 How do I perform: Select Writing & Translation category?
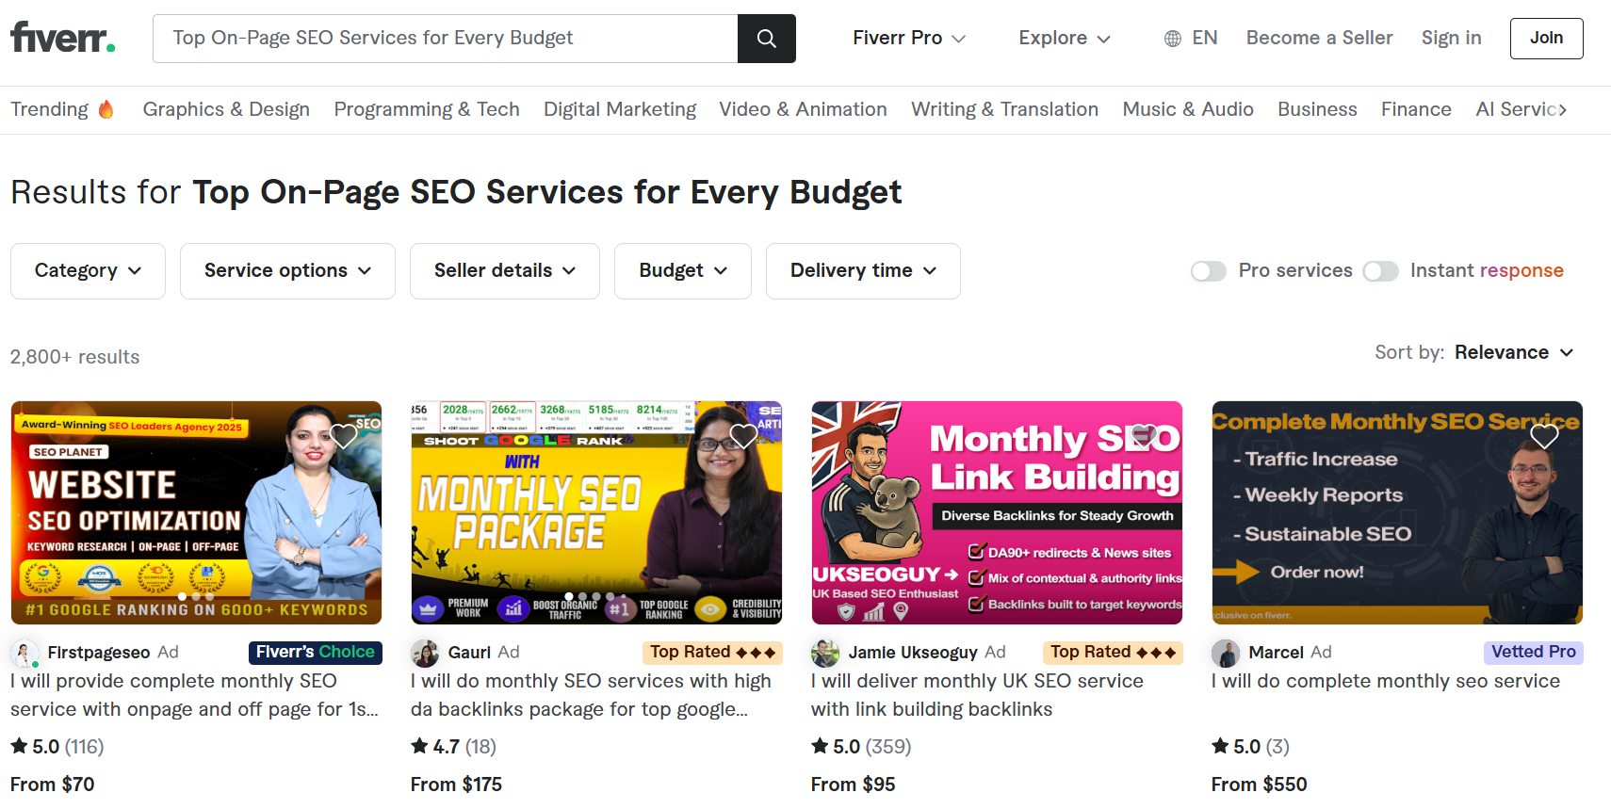1004,109
